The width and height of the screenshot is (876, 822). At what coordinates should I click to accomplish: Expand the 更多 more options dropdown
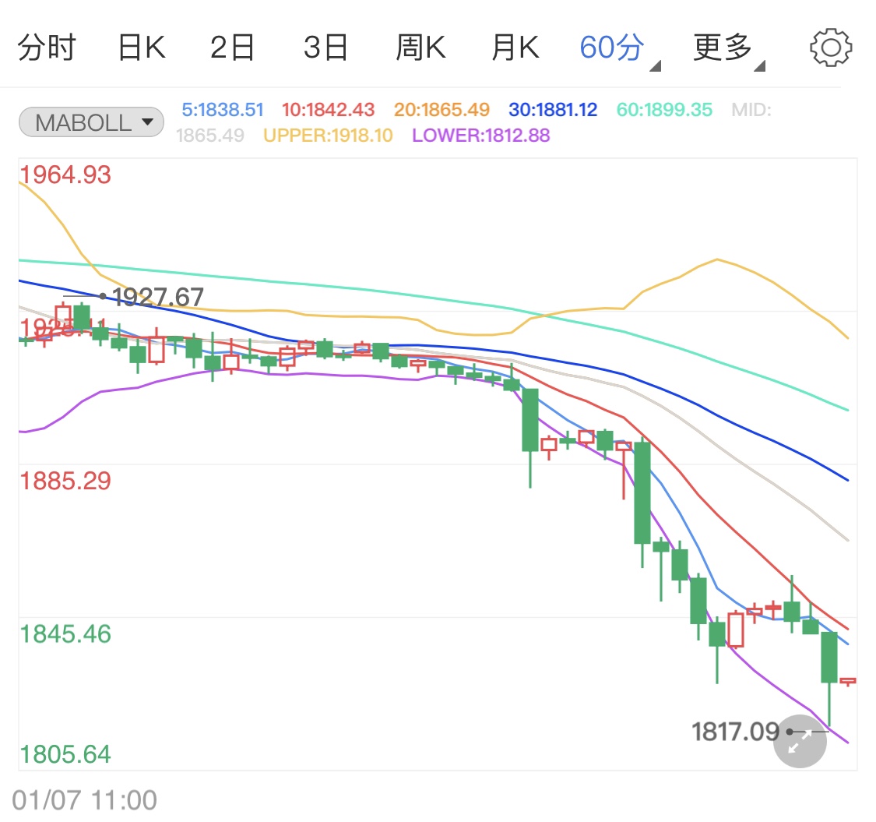coord(729,49)
